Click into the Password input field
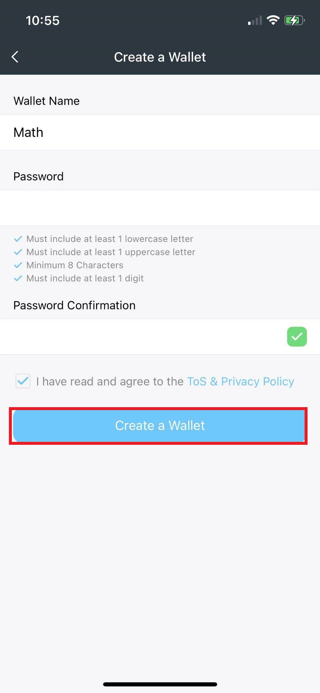This screenshot has width=320, height=693. point(160,208)
